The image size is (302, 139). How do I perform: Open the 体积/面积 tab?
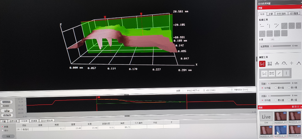[280, 14]
